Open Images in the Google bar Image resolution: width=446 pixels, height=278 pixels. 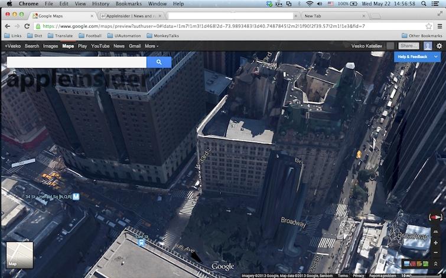click(50, 46)
